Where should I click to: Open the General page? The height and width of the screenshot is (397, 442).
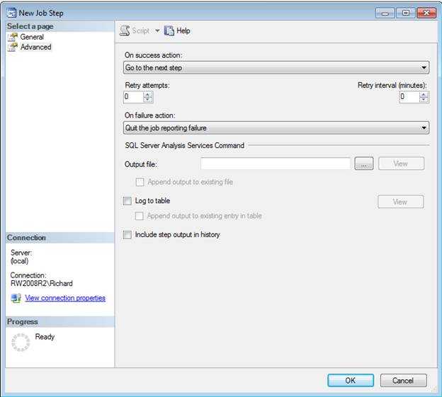[32, 37]
